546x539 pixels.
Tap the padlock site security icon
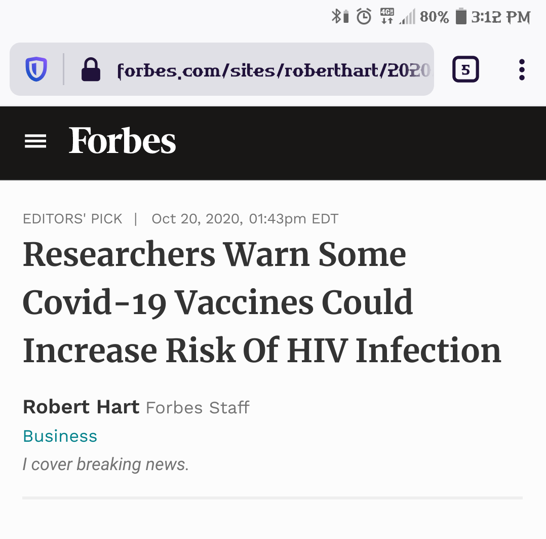point(91,69)
